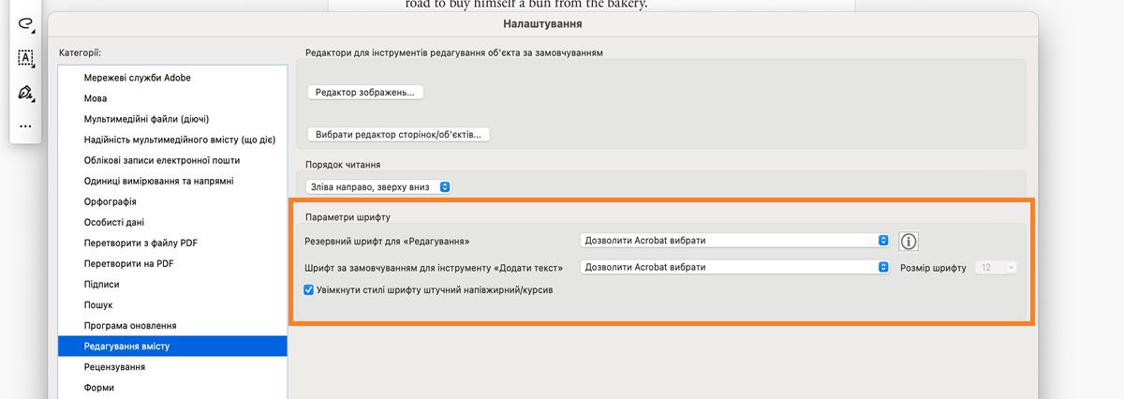
Task: Open the "Орфографія" preferences category
Action: pyautogui.click(x=111, y=201)
